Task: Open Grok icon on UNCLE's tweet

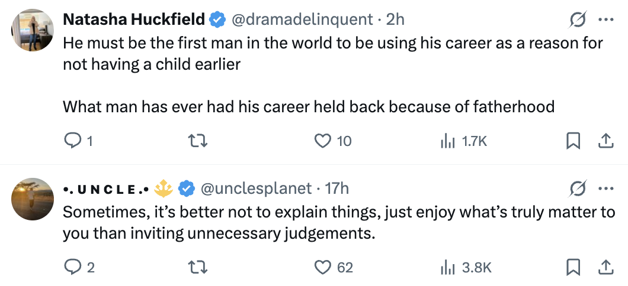Action: pos(577,188)
